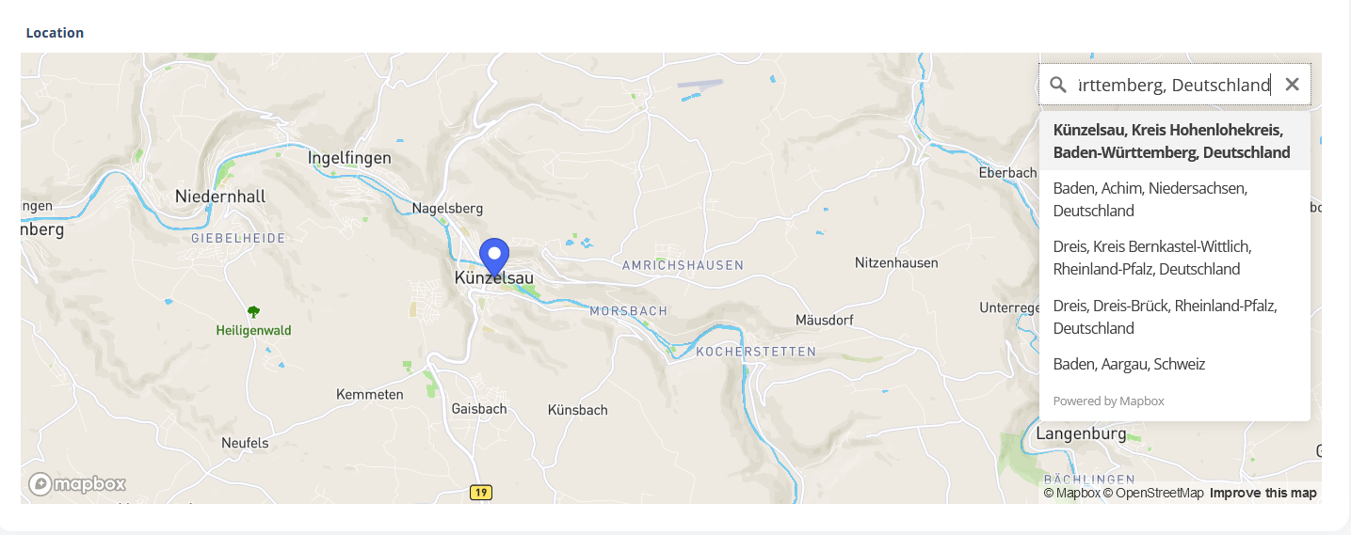Image resolution: width=1351 pixels, height=535 pixels.
Task: Click the Mapbox logo
Action: (77, 484)
